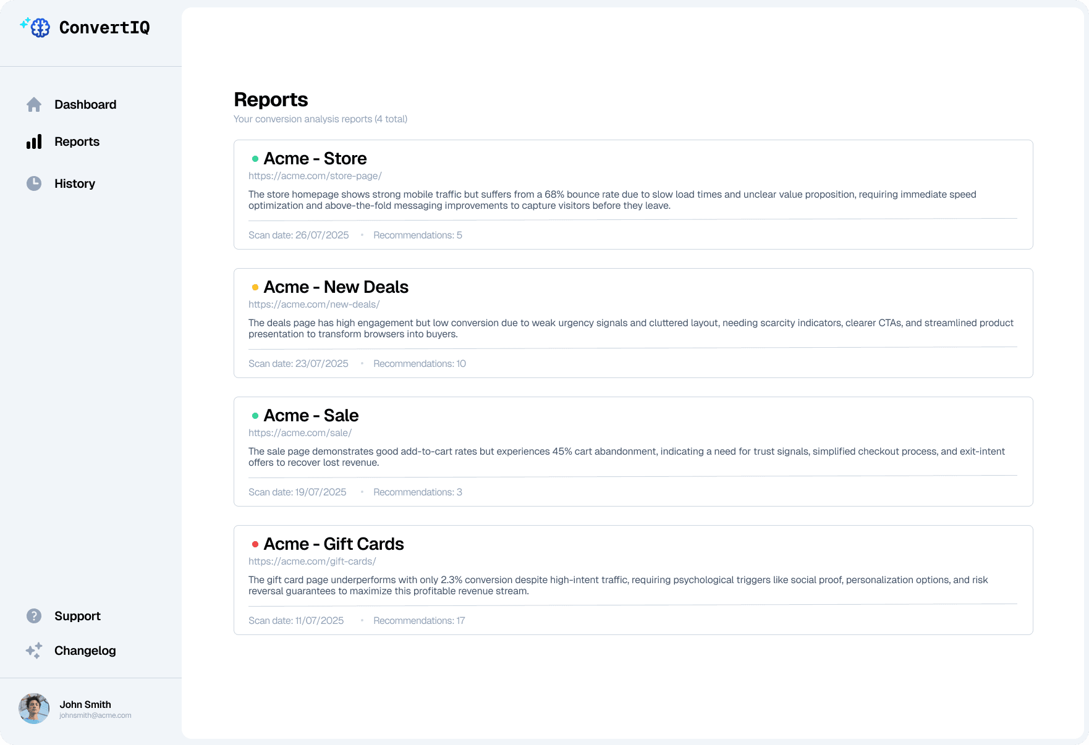Open the Acme - Sale report title
The width and height of the screenshot is (1089, 745).
pos(311,416)
